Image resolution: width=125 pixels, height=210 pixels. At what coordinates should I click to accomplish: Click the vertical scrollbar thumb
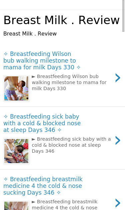(x=123, y=16)
